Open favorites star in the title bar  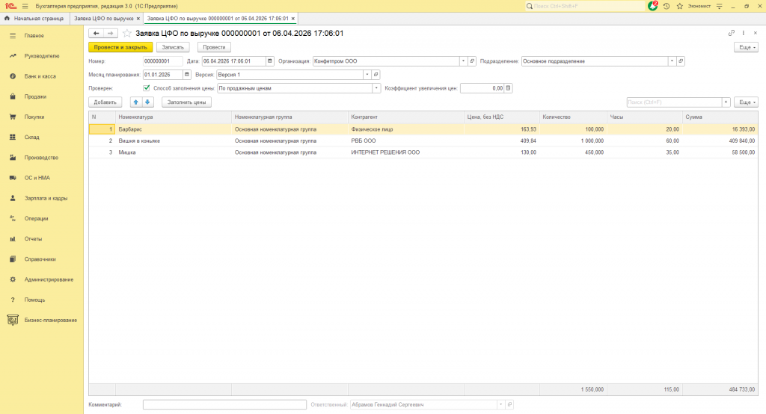pyautogui.click(x=679, y=6)
